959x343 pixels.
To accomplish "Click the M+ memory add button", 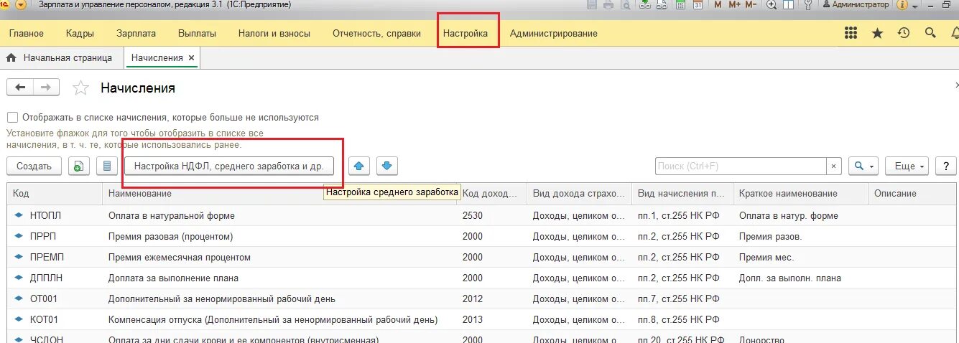I will click(734, 4).
